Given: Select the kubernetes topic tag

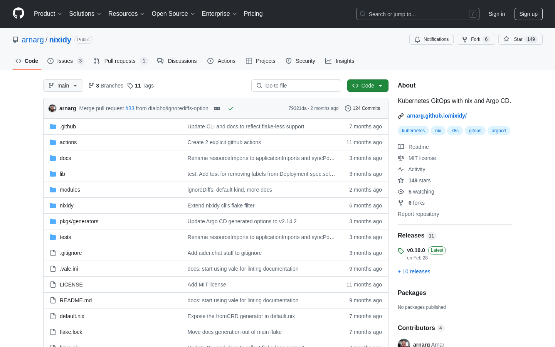Looking at the screenshot, I should pos(413,131).
